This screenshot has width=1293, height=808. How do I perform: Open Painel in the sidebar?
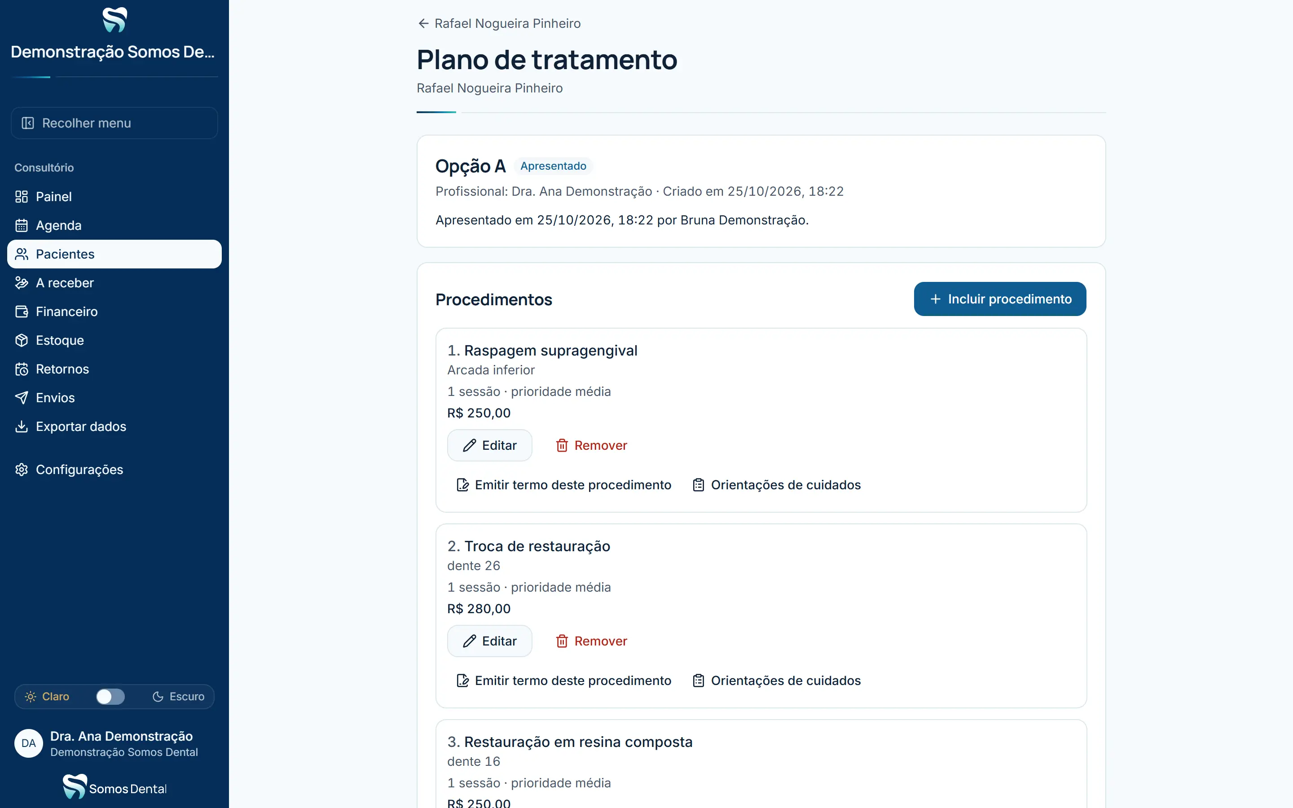click(114, 197)
